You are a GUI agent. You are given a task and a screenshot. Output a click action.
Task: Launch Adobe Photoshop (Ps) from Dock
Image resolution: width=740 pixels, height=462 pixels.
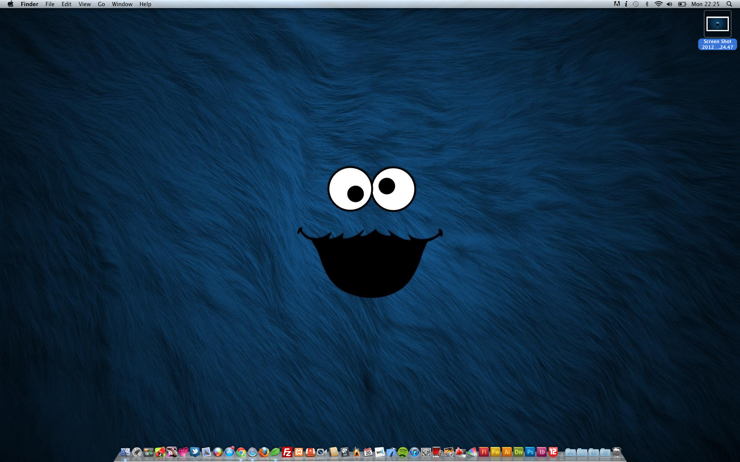click(x=530, y=452)
